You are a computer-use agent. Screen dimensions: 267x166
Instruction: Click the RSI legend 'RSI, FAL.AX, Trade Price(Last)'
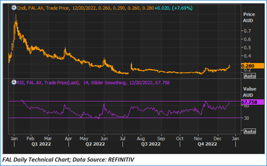click(48, 83)
